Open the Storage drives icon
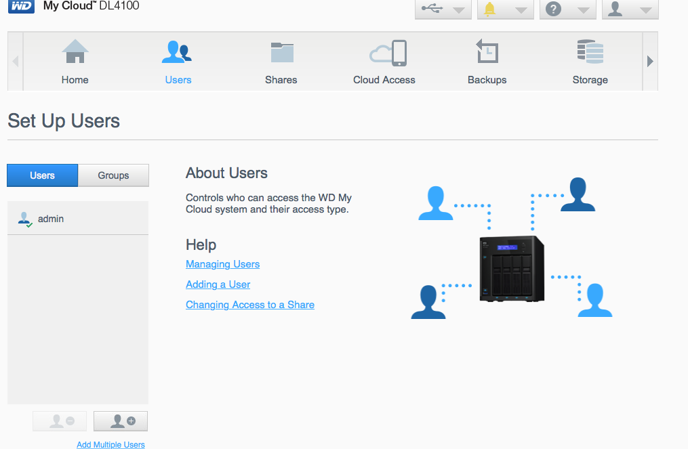Viewport: 688px width, 449px height. [x=590, y=51]
